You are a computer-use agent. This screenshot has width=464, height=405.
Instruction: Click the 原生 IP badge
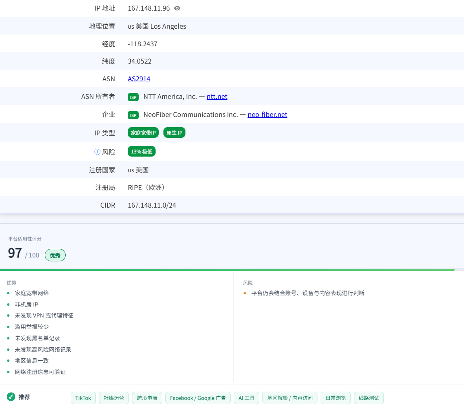174,133
